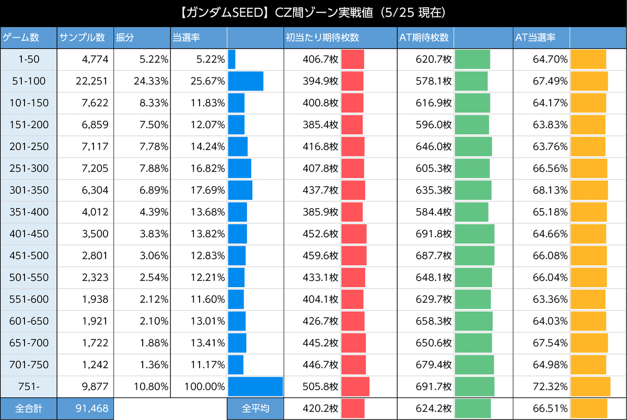Select the サンプル数 header cell
627x420 pixels.
[x=85, y=37]
